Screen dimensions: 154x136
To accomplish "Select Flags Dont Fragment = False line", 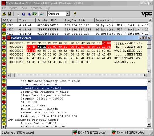I will pyautogui.click(x=45, y=92).
